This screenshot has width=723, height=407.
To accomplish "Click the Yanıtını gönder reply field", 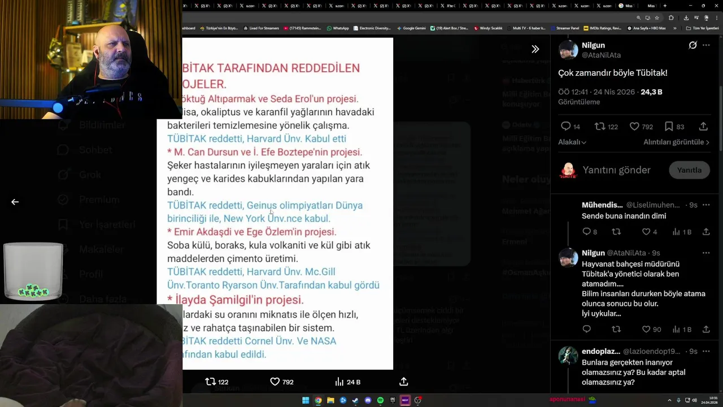I will tap(616, 170).
